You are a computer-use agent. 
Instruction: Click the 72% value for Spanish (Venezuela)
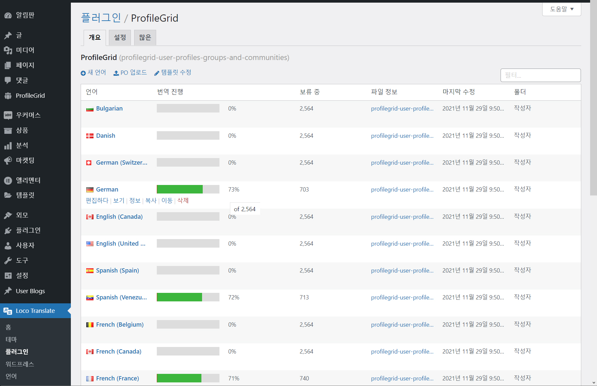[x=234, y=297]
